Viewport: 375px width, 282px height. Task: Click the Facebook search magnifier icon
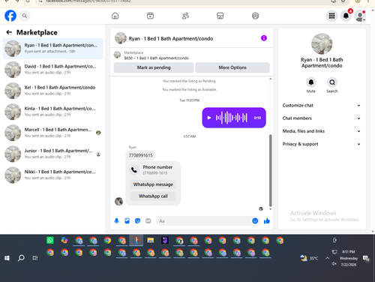coord(25,16)
